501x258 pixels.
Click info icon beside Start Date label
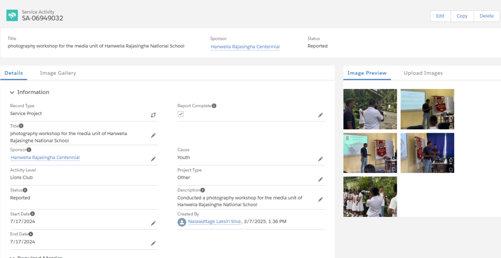click(x=33, y=214)
